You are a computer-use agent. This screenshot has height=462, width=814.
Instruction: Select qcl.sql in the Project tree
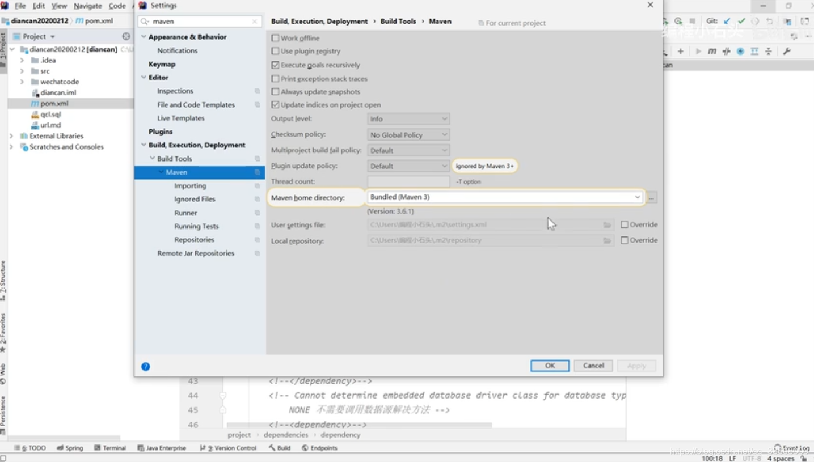pos(50,114)
